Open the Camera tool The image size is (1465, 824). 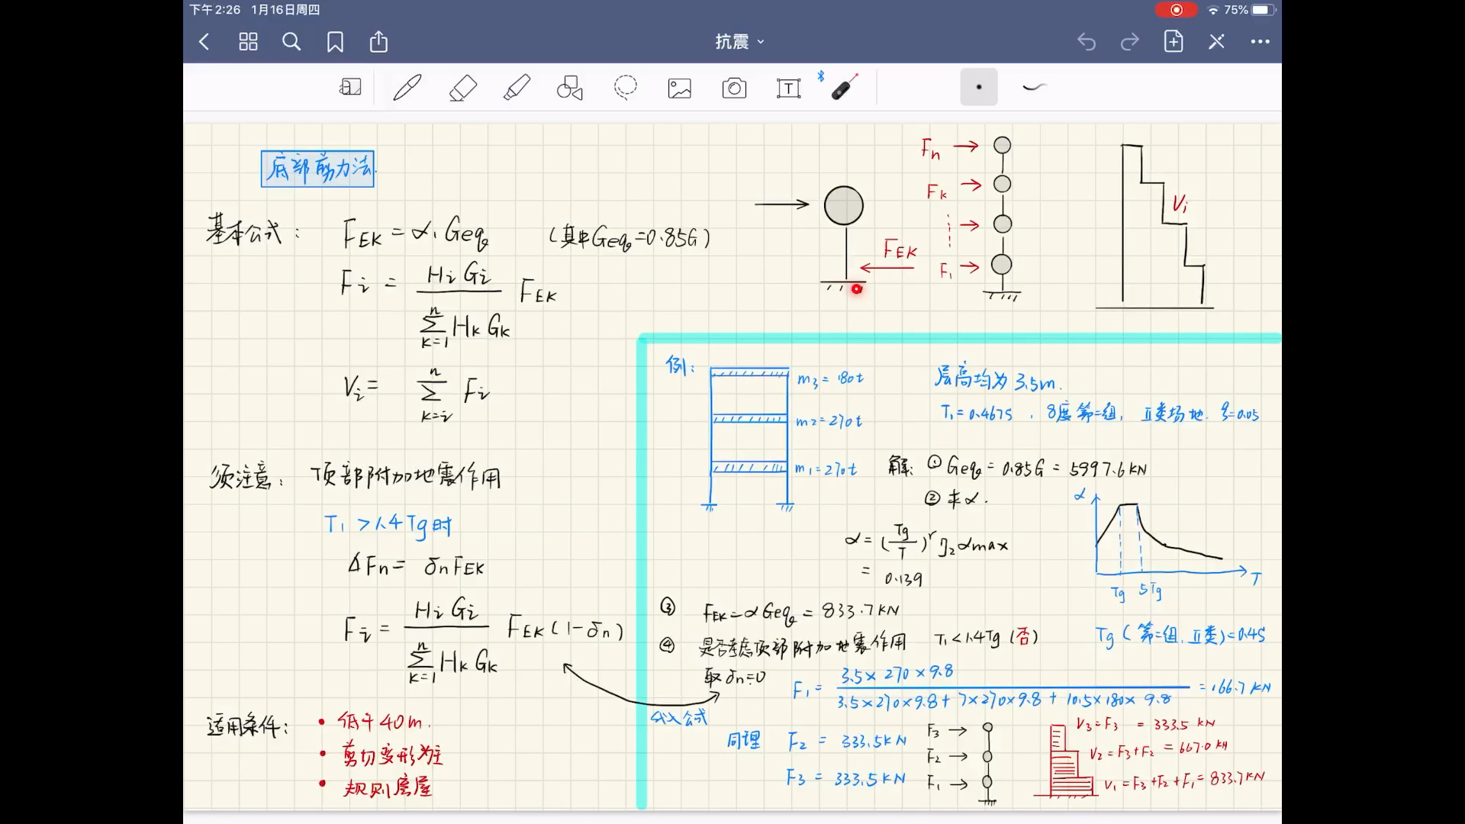click(x=734, y=88)
